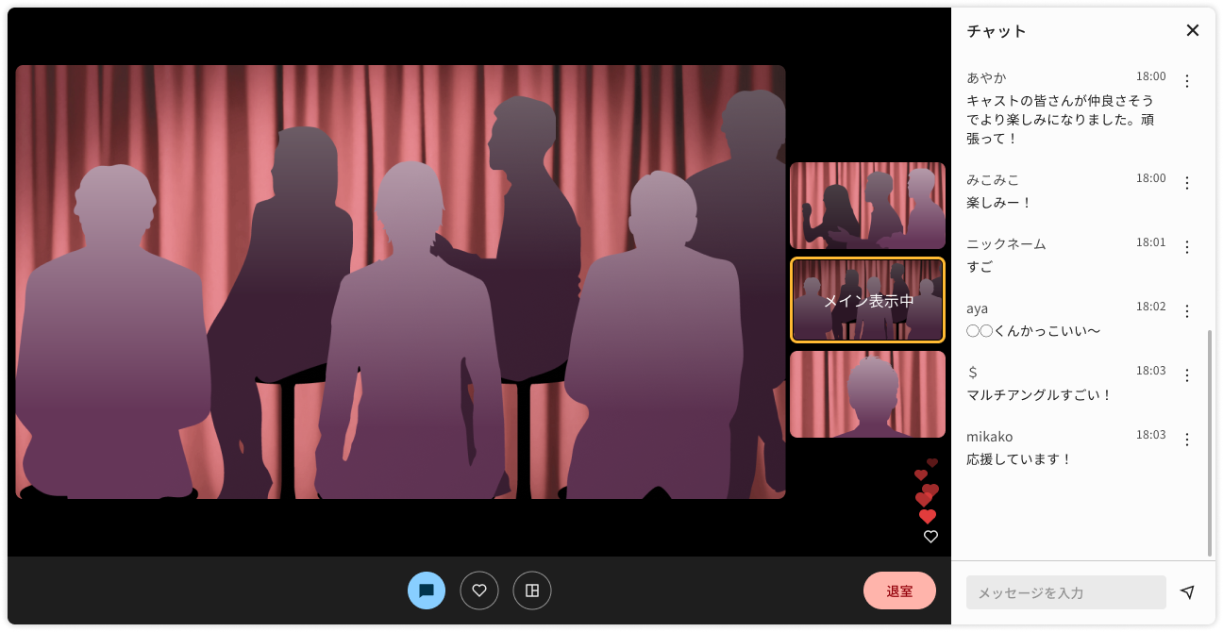Select the bottom close-up camera thumbnail
This screenshot has width=1223, height=632.
click(867, 394)
